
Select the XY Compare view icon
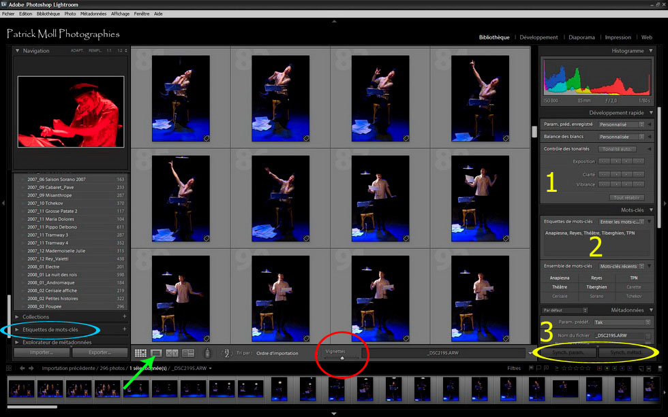tap(172, 353)
